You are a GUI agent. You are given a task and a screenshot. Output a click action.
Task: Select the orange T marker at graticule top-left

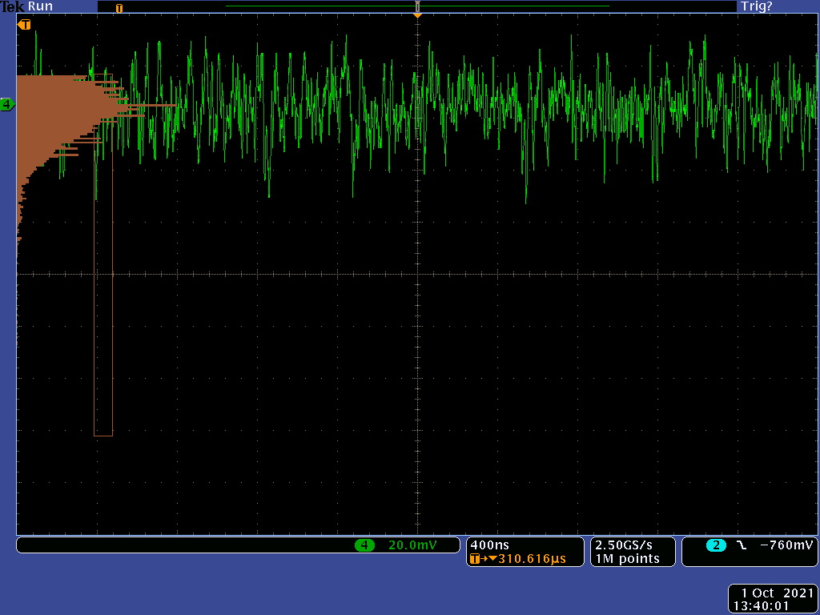pyautogui.click(x=25, y=25)
